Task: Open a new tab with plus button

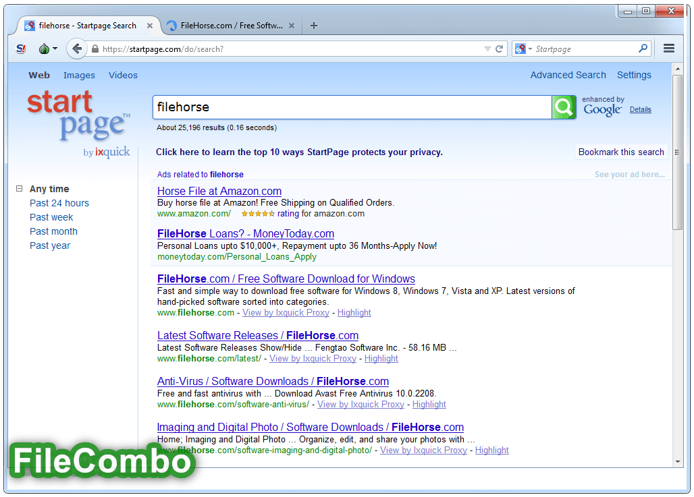Action: [314, 26]
